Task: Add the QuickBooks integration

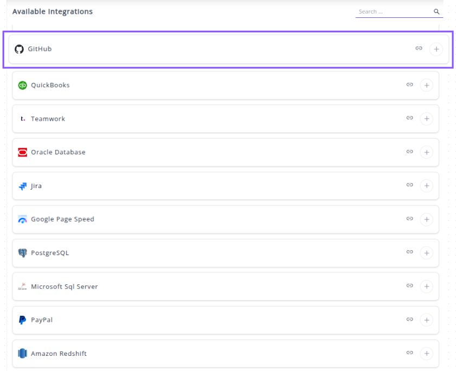Action: click(x=427, y=86)
